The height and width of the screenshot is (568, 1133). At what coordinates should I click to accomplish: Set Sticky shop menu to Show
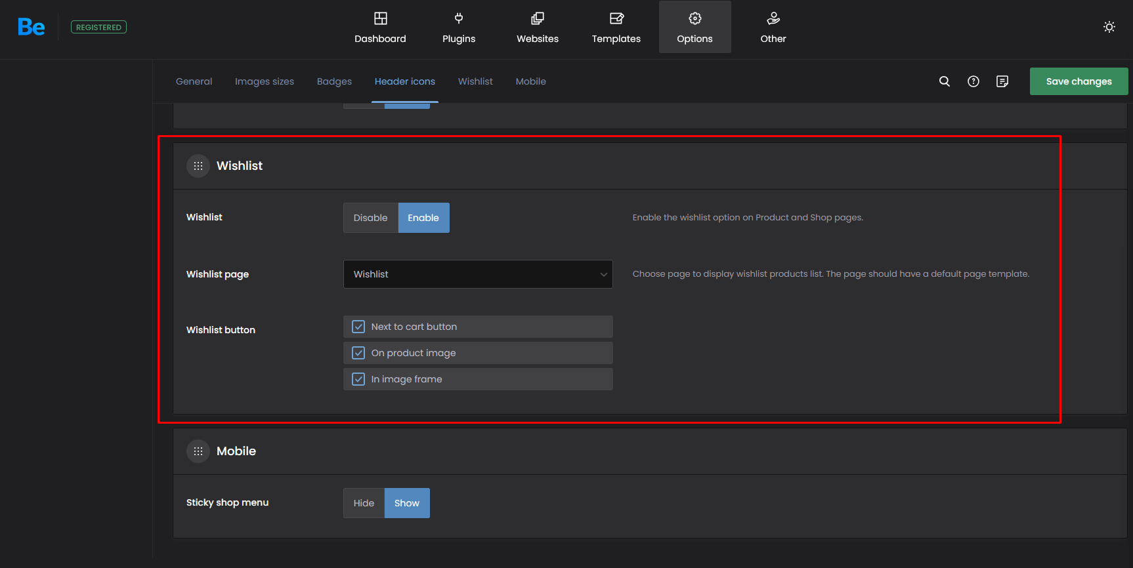pyautogui.click(x=407, y=503)
